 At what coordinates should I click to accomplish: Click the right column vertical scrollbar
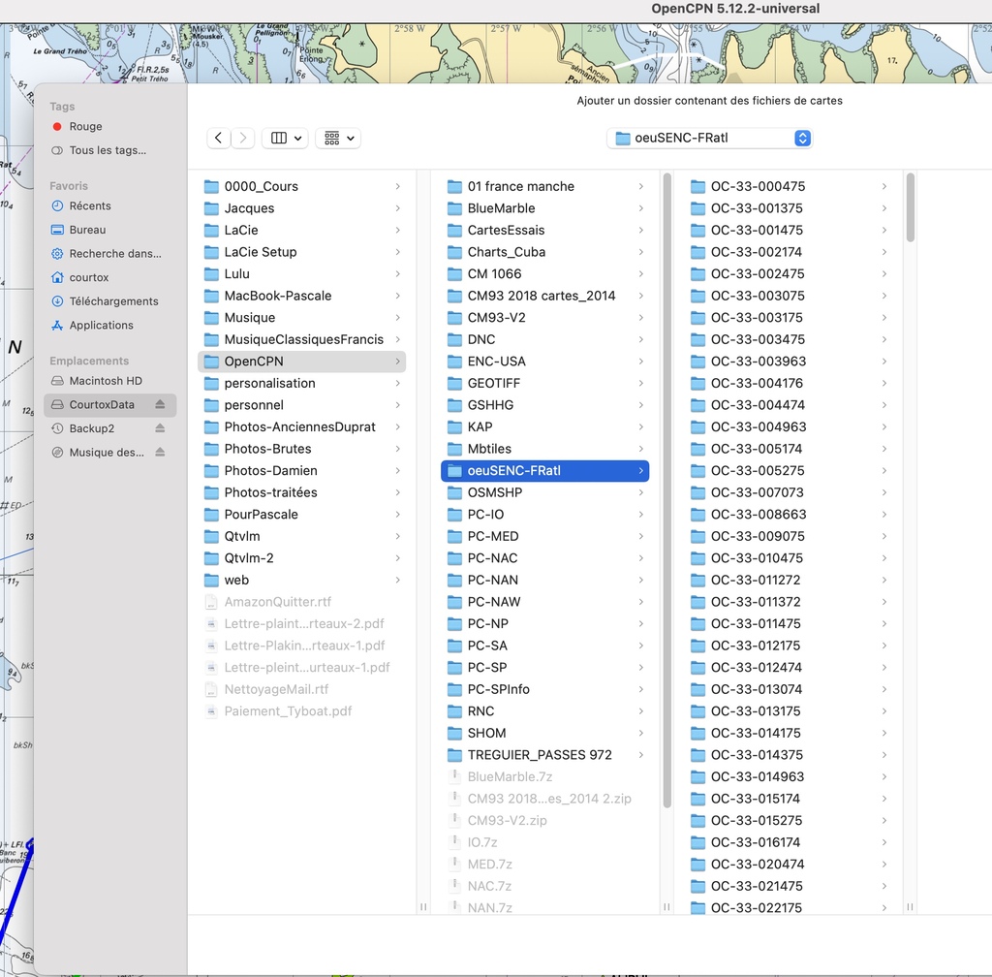point(910,208)
